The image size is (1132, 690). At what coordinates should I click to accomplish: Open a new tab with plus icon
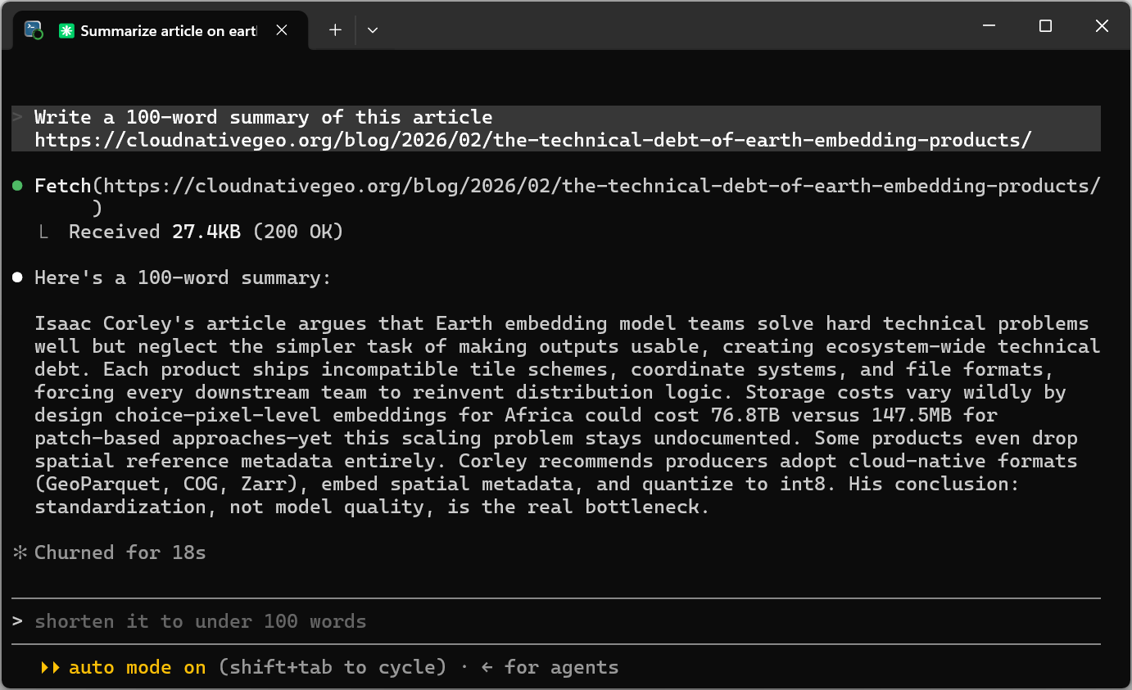click(x=335, y=30)
